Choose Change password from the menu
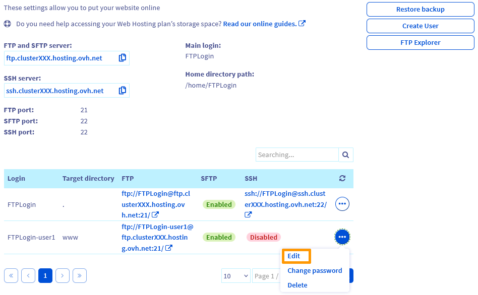Image resolution: width=478 pixels, height=295 pixels. (x=315, y=270)
